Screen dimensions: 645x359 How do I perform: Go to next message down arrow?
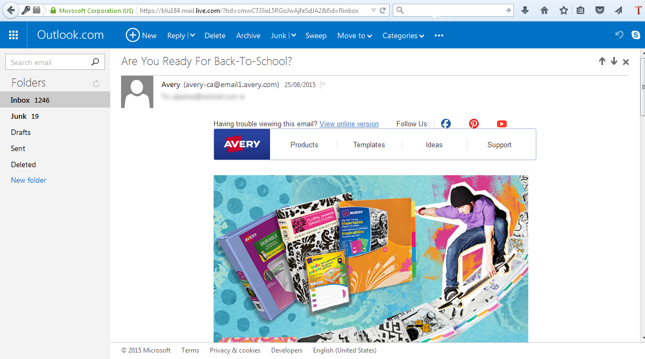tap(614, 62)
